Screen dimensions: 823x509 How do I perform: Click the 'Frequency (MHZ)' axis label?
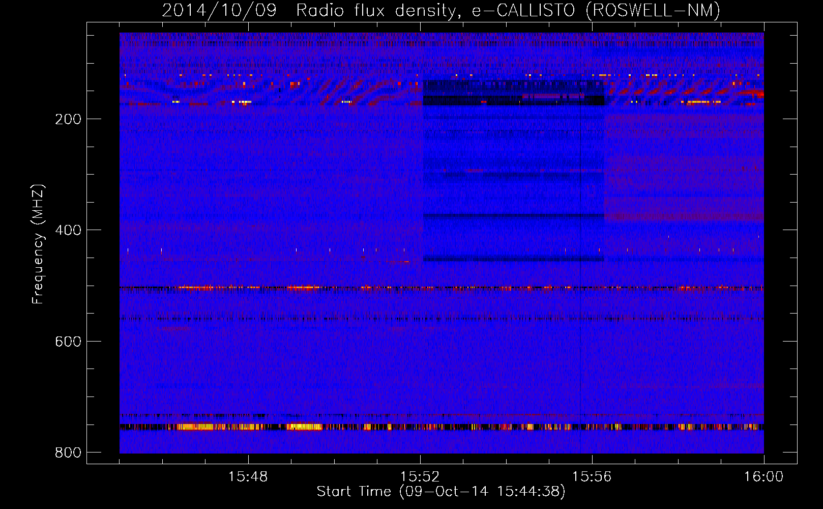point(38,244)
